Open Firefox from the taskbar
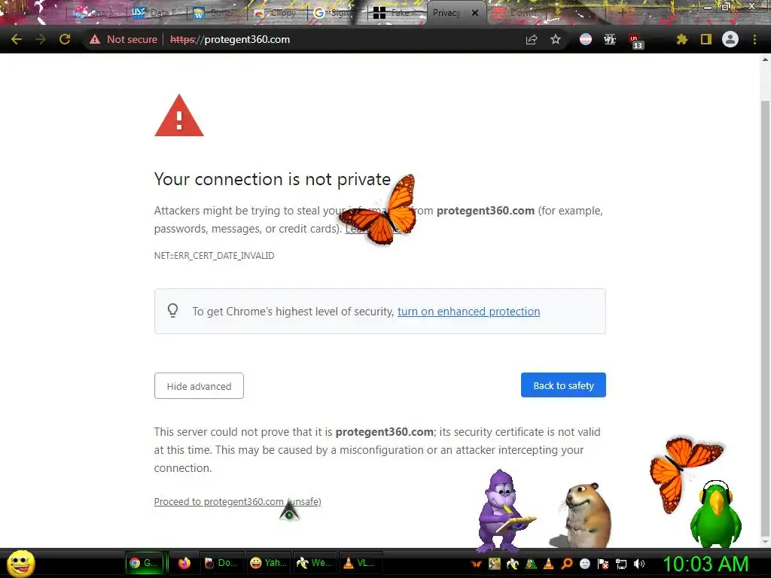This screenshot has height=578, width=771. (184, 563)
